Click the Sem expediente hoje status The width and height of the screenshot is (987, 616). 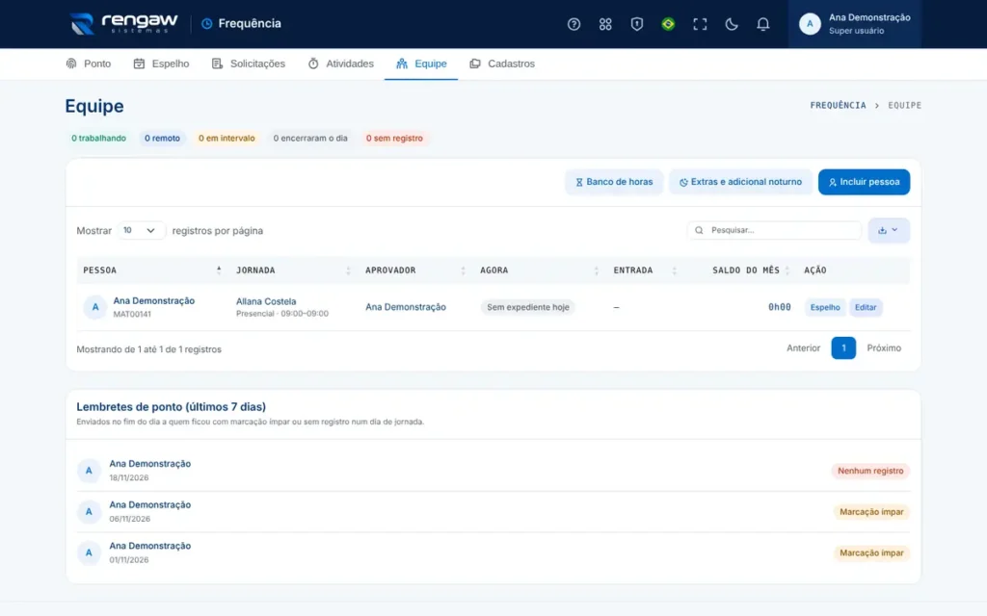(x=527, y=307)
